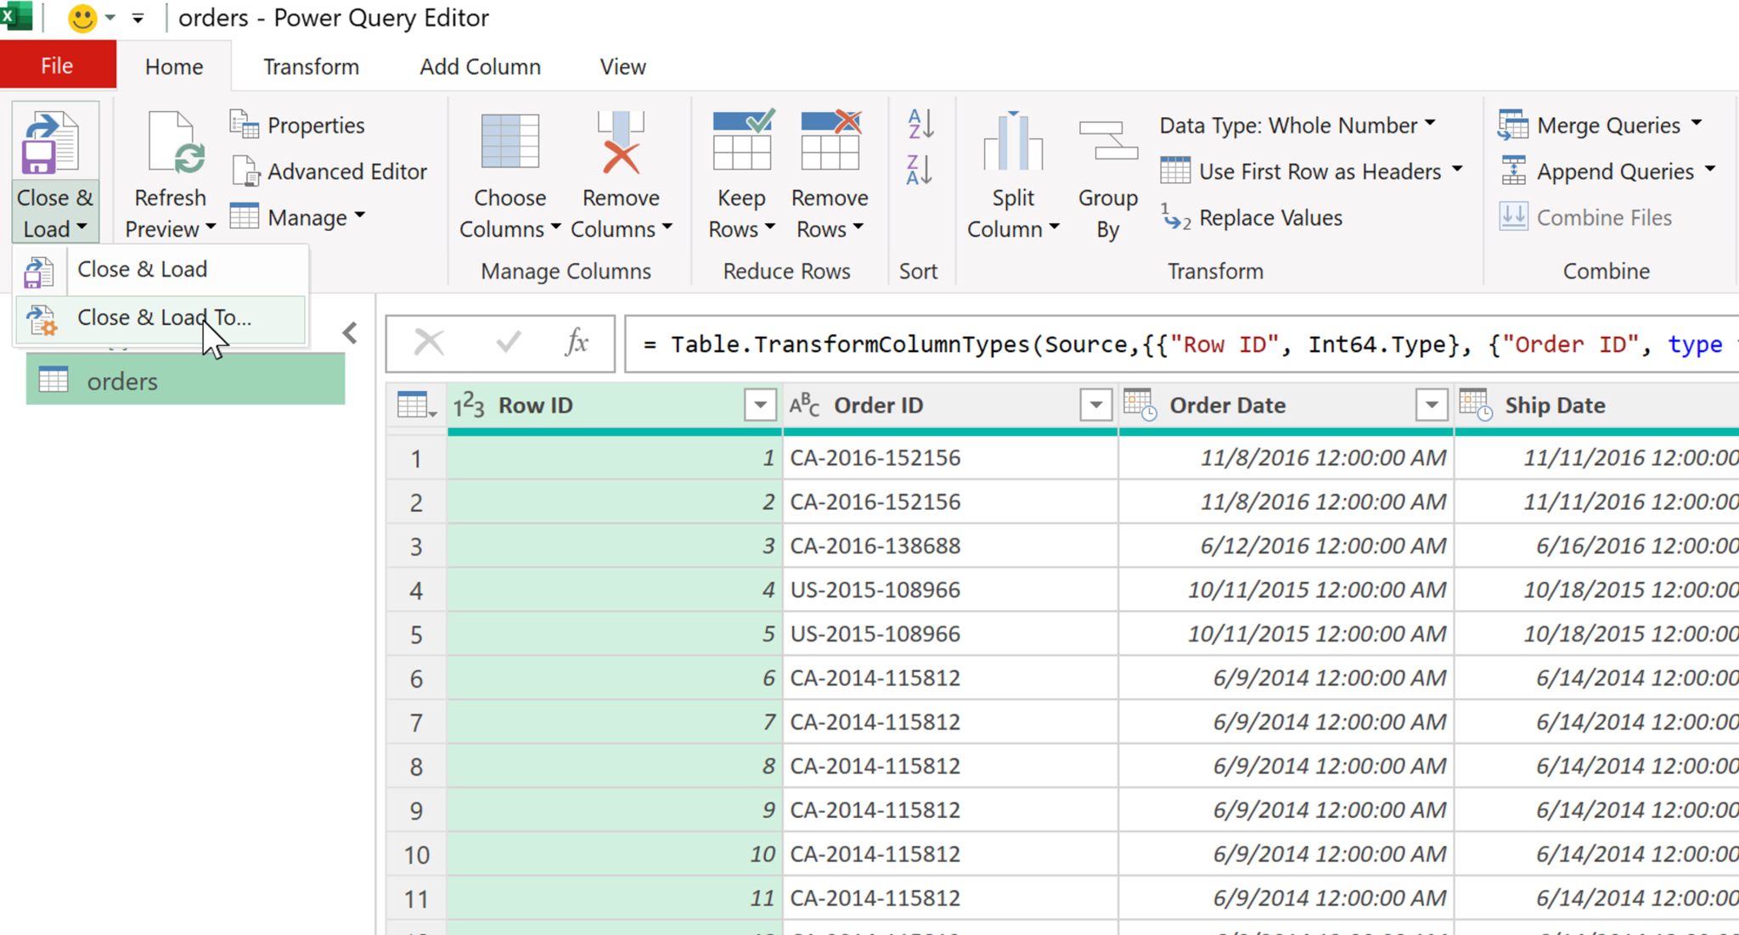Screen dimensions: 1739x935
Task: Open the Add Column tab
Action: click(x=480, y=66)
